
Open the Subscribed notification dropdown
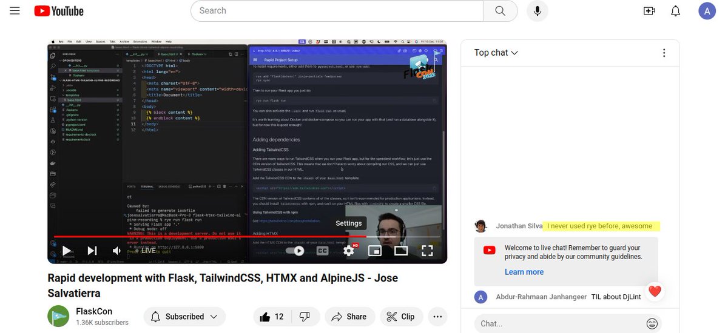184,317
